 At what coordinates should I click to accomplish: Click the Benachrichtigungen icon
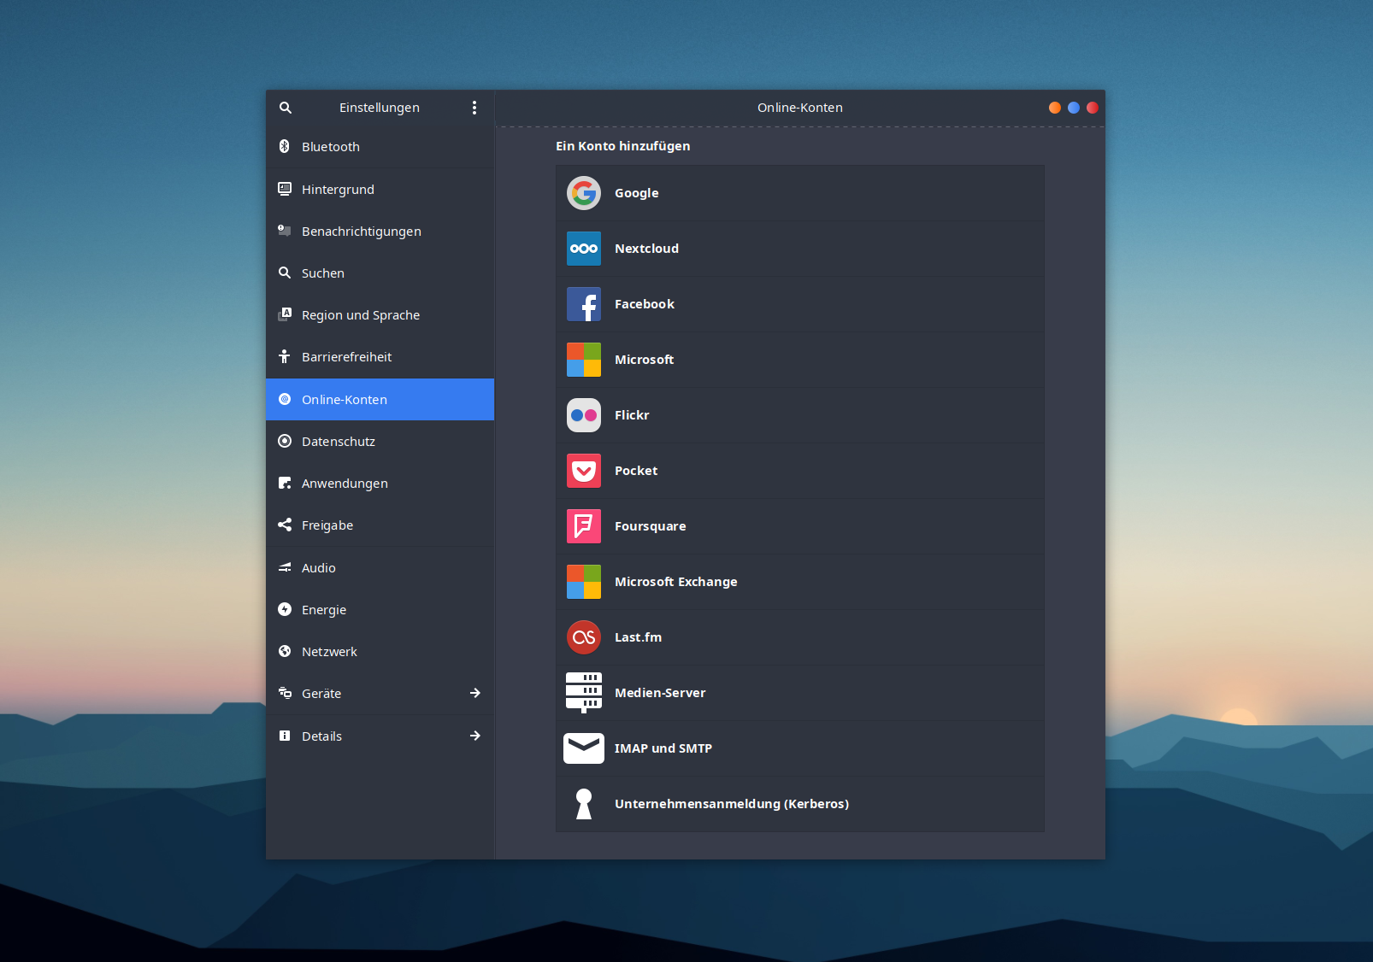[285, 231]
